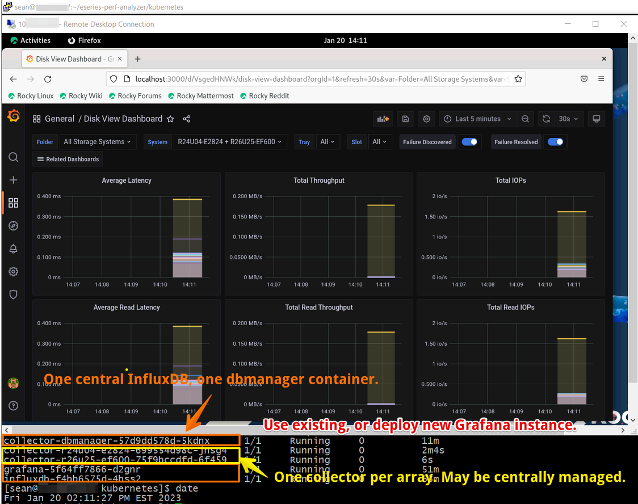The width and height of the screenshot is (638, 504).
Task: Toggle the Failure Resolved switch
Action: [555, 141]
